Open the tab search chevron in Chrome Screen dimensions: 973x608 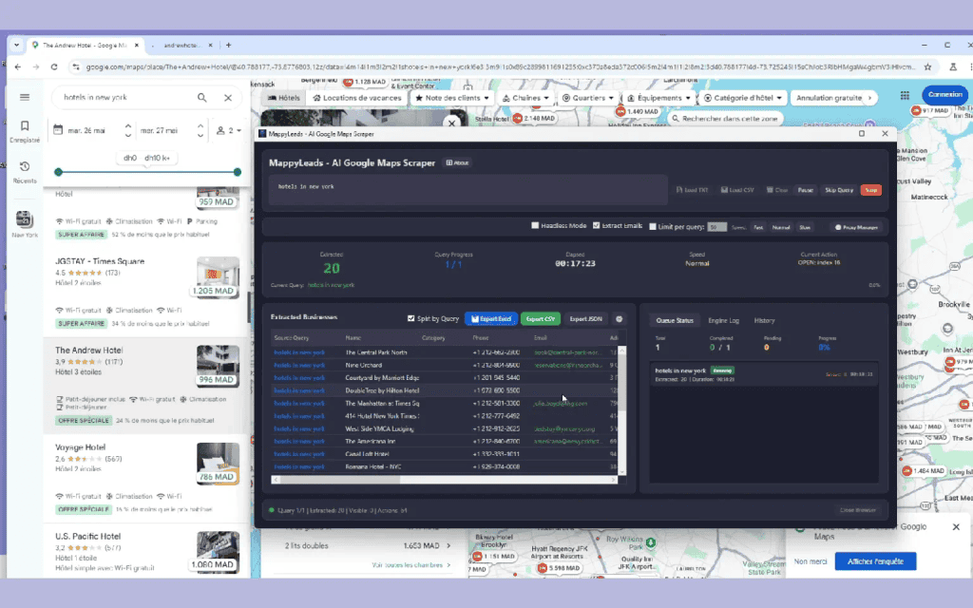pos(17,46)
